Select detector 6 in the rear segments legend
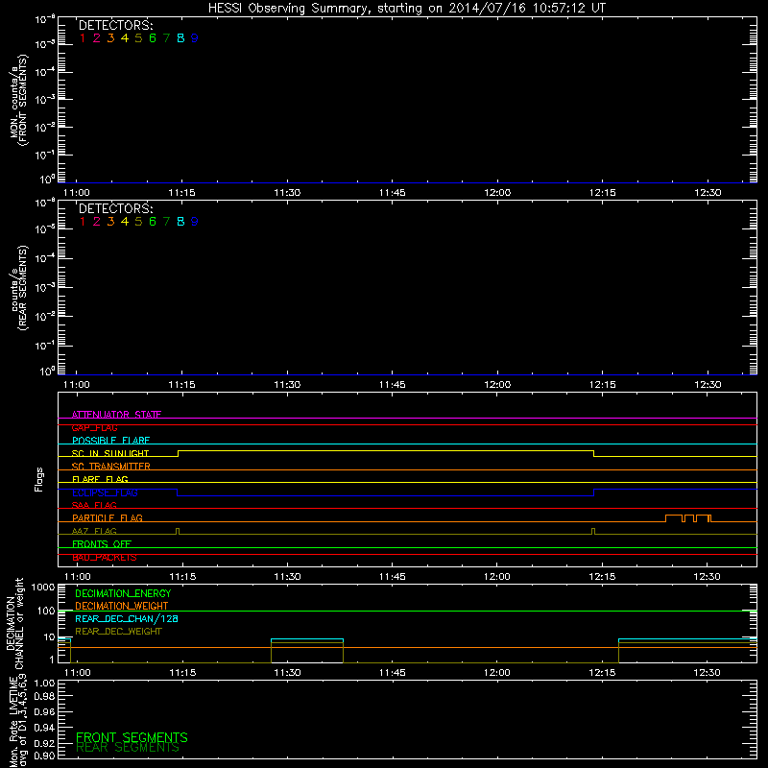Screen dimensions: 768x768 153,222
